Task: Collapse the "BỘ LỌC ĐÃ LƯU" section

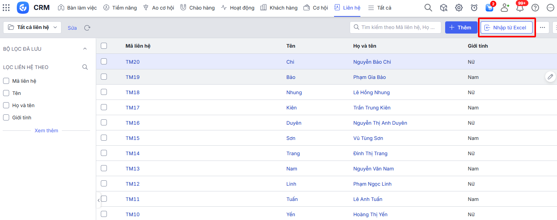Action: (x=85, y=49)
